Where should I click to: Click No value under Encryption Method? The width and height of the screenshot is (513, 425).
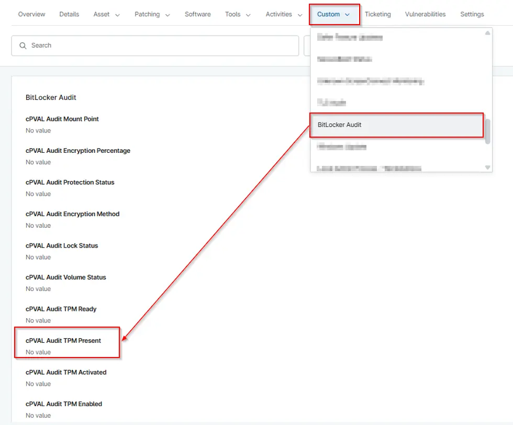tap(38, 226)
